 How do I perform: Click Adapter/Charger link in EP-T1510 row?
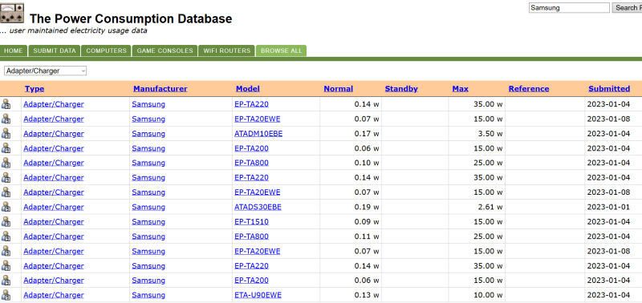(54, 221)
